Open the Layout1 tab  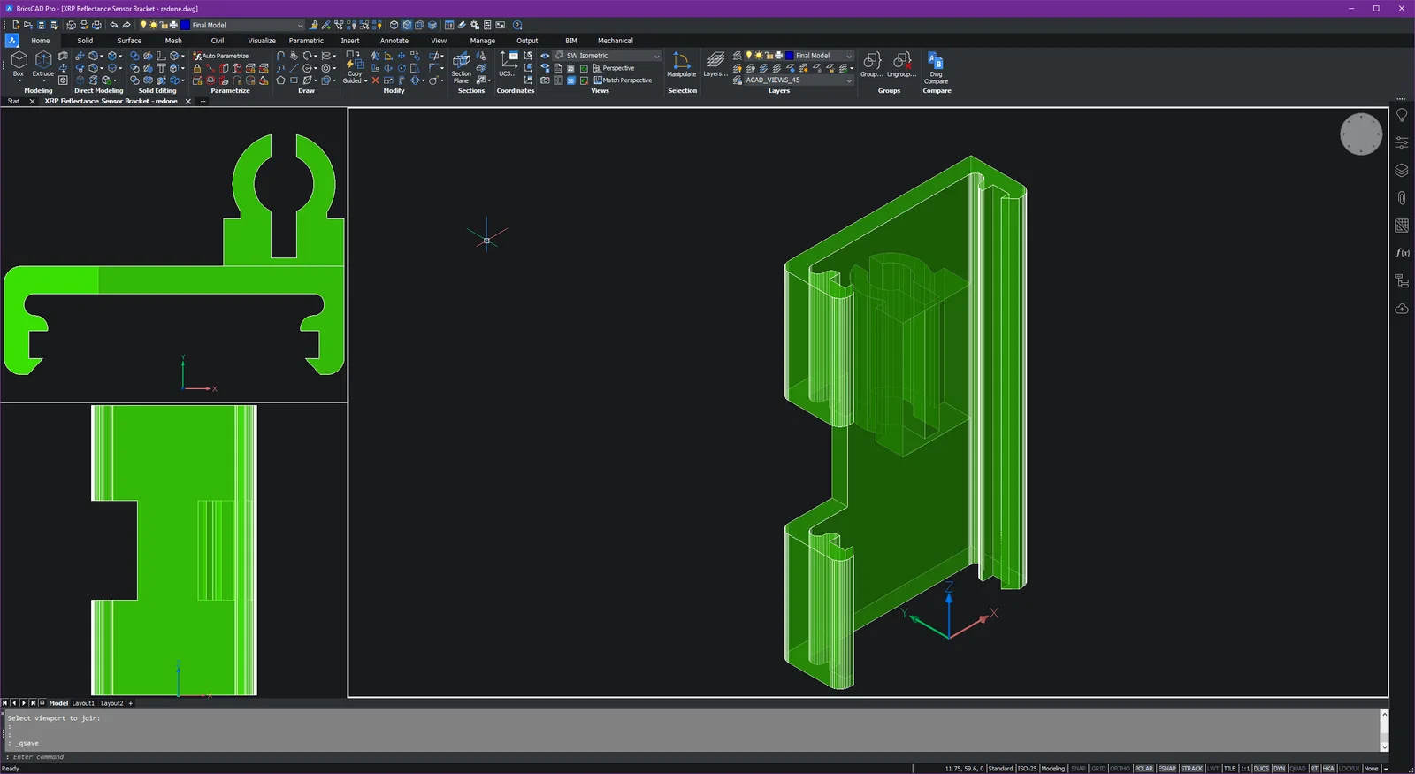coord(83,703)
